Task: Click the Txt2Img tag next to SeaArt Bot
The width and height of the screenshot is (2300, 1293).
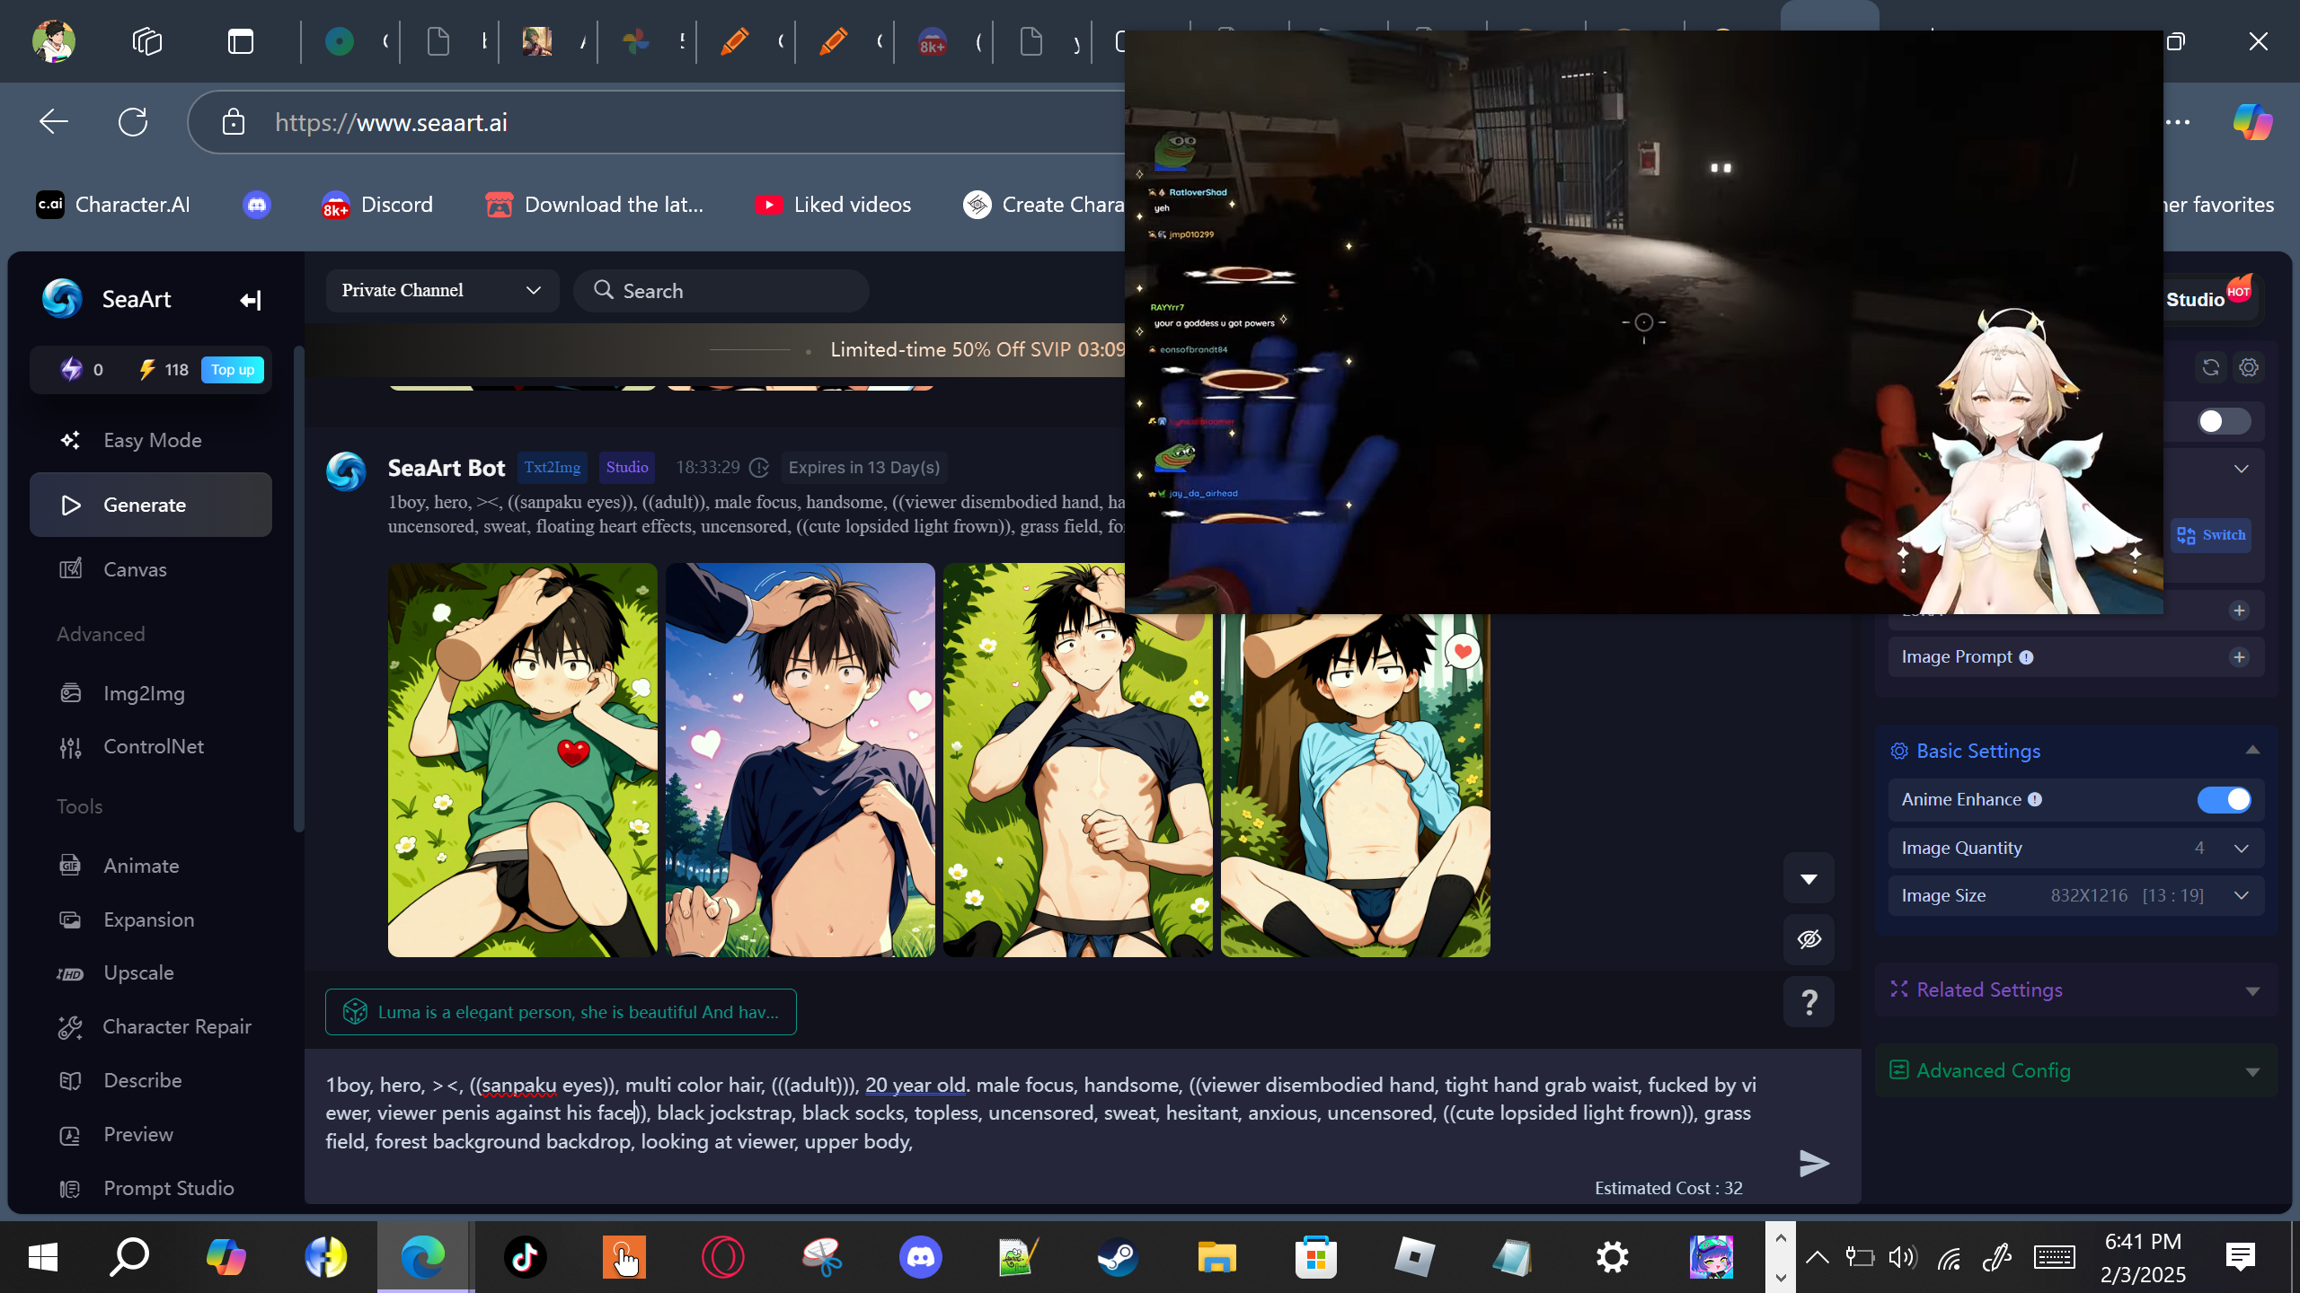Action: (553, 467)
